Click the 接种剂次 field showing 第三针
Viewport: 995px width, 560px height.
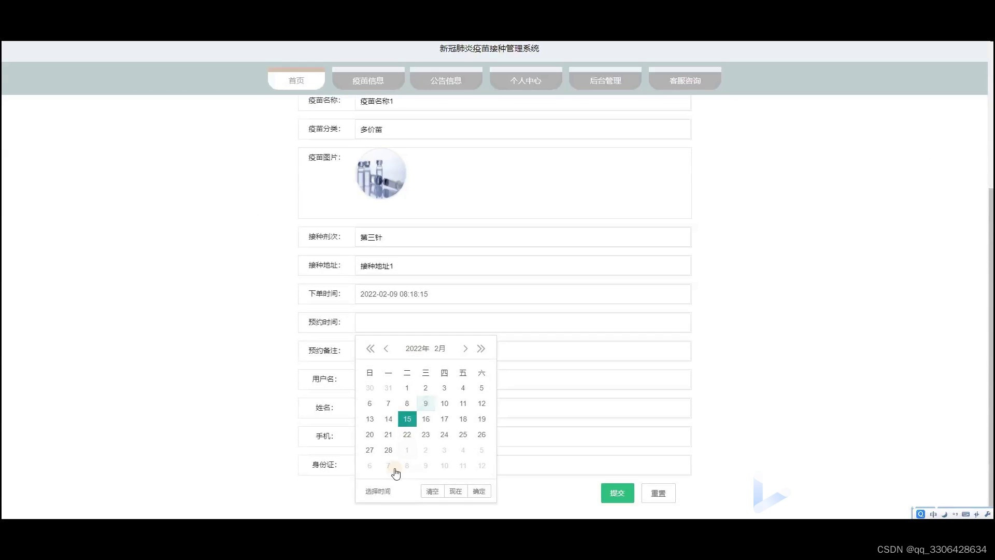(522, 237)
